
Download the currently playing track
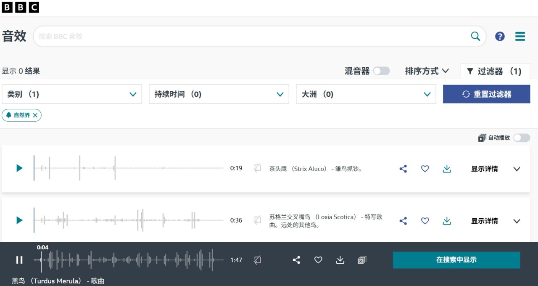click(x=340, y=260)
